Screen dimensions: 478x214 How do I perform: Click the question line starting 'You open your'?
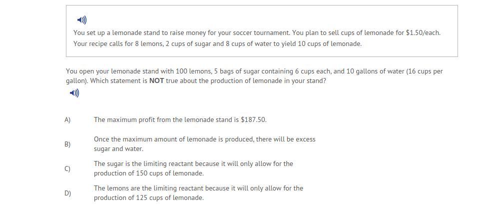click(254, 71)
